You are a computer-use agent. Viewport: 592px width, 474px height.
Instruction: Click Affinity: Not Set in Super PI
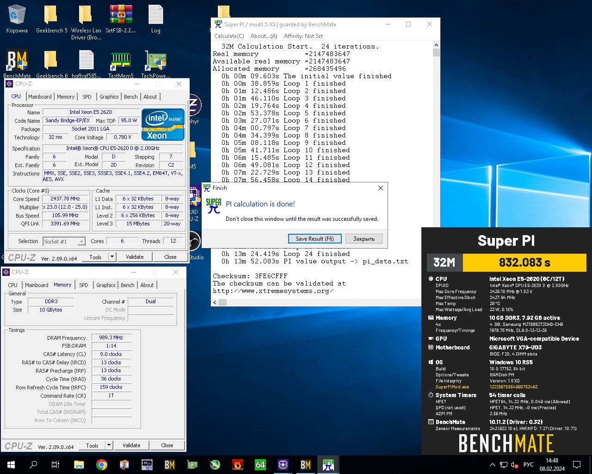point(303,36)
